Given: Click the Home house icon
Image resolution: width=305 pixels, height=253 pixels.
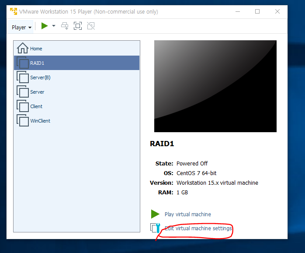Looking at the screenshot, I should pos(23,48).
